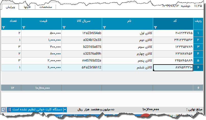Open the card reader dropdown arrow
This screenshot has height=120, width=206.
65,110
